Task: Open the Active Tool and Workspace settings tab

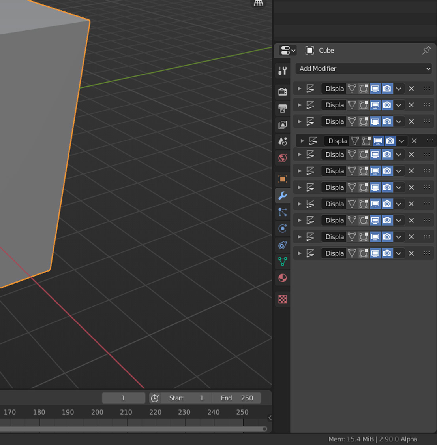Action: click(x=283, y=70)
